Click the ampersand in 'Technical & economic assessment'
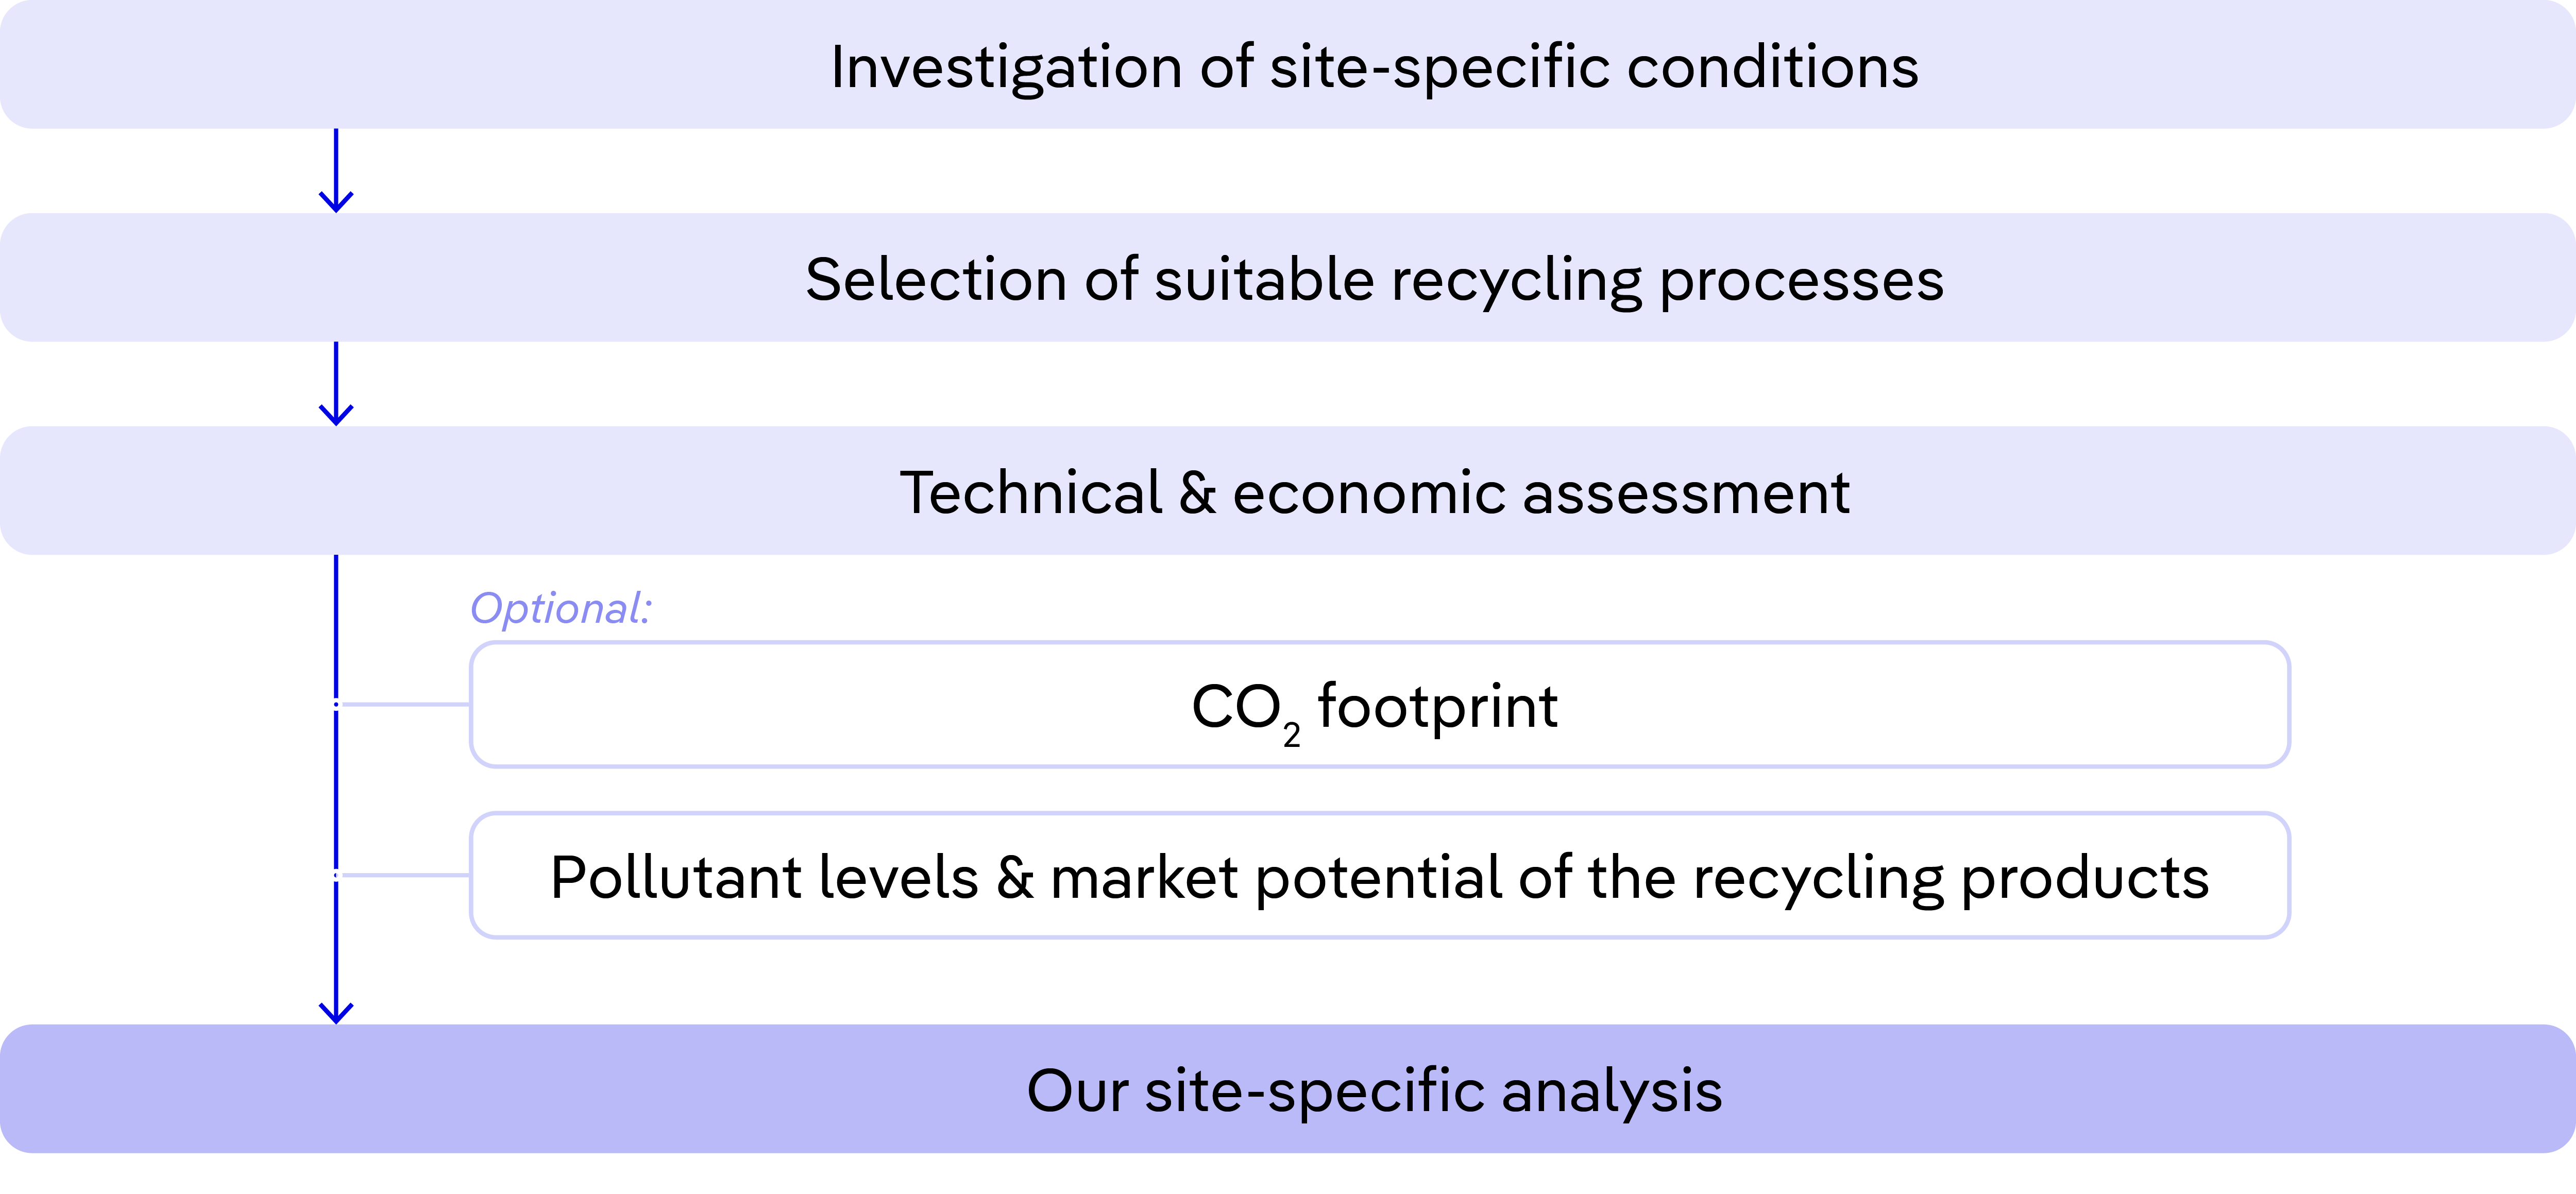This screenshot has height=1194, width=2576. point(1197,493)
